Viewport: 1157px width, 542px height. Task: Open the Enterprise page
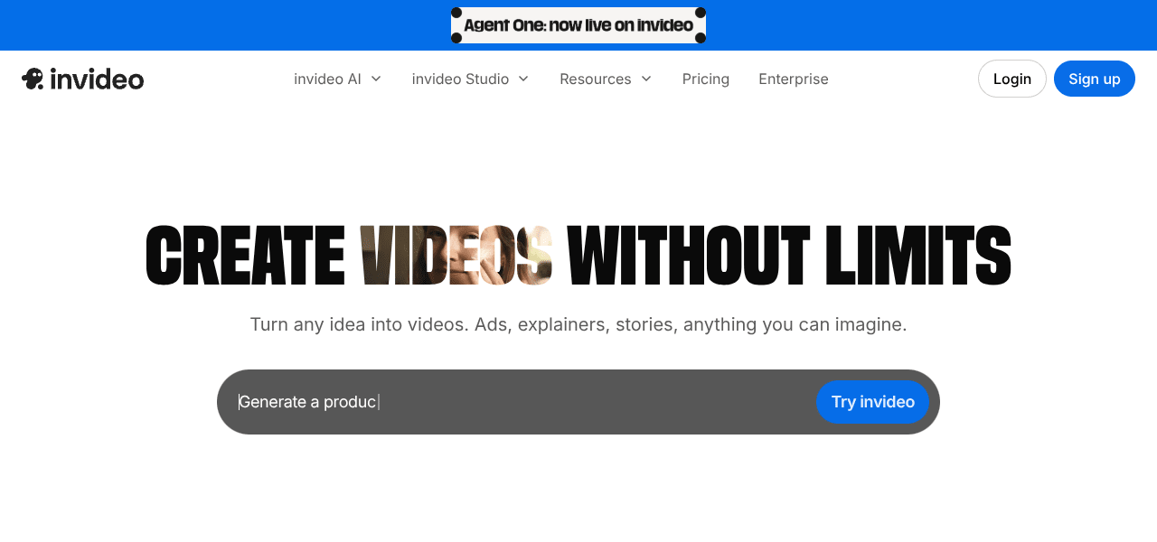[x=794, y=79]
